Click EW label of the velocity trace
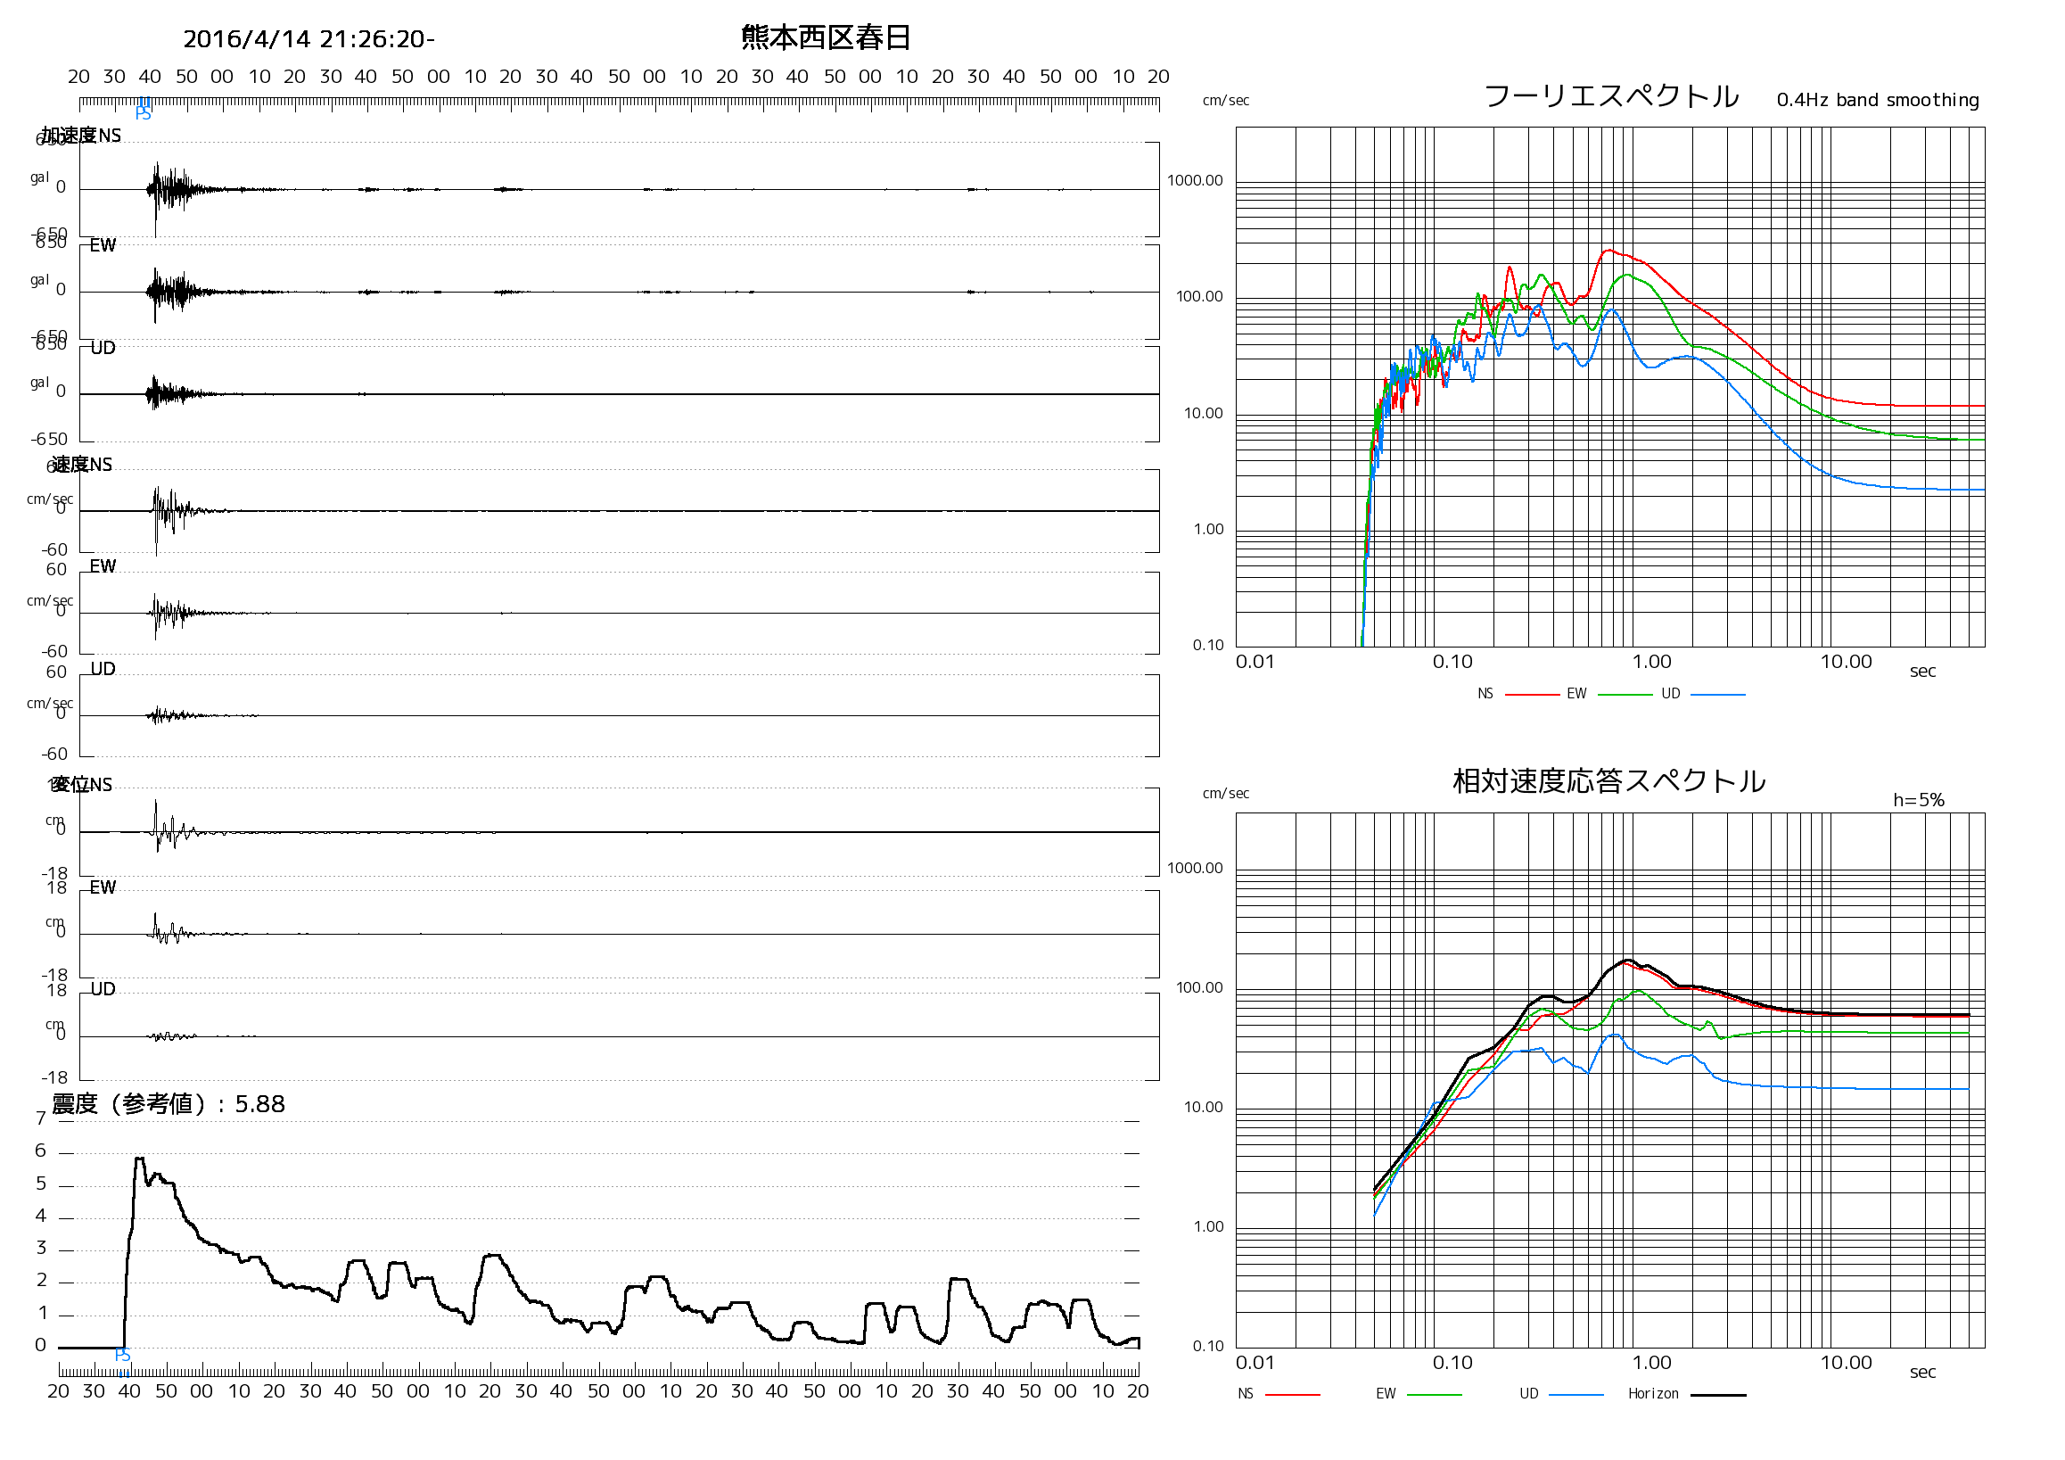This screenshot has width=2065, height=1460. click(103, 565)
